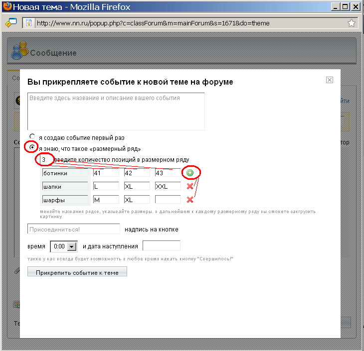This screenshot has height=351, width=364.
Task: Click the empty third шарфы size field
Action: [168, 200]
